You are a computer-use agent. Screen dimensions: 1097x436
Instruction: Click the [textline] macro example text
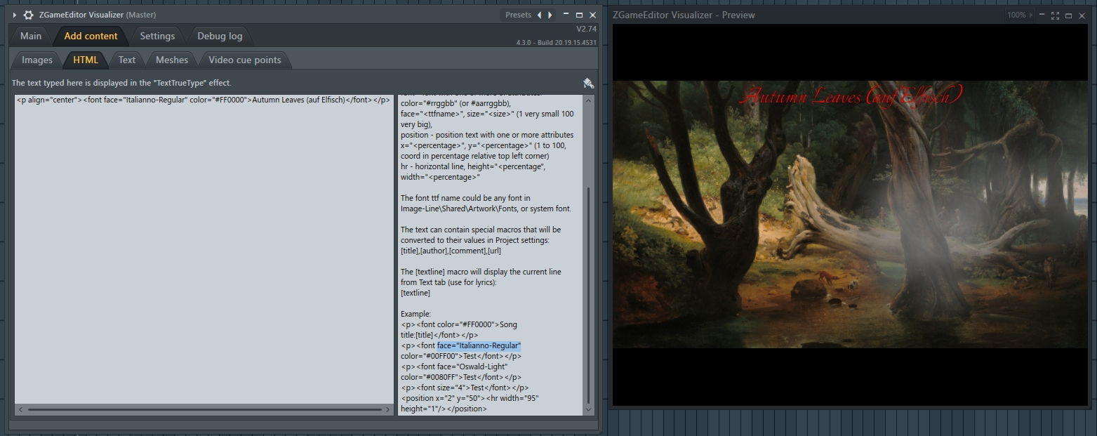click(x=415, y=293)
